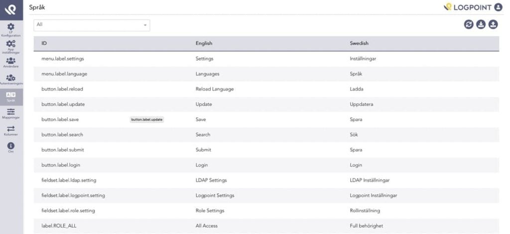Screen dimensions: 510x234
Task: Click the English column header
Action: pyautogui.click(x=204, y=43)
